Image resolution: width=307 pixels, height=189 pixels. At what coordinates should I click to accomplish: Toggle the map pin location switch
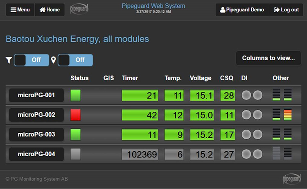(x=75, y=60)
